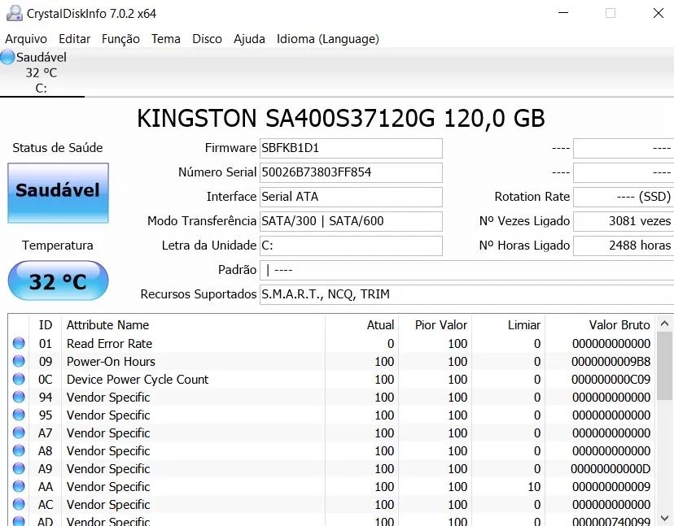This screenshot has width=674, height=526.
Task: Click the Rotation Rate field (SSD)
Action: tap(624, 197)
